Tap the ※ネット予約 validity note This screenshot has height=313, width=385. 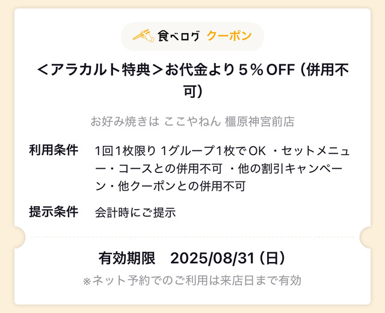point(192,280)
